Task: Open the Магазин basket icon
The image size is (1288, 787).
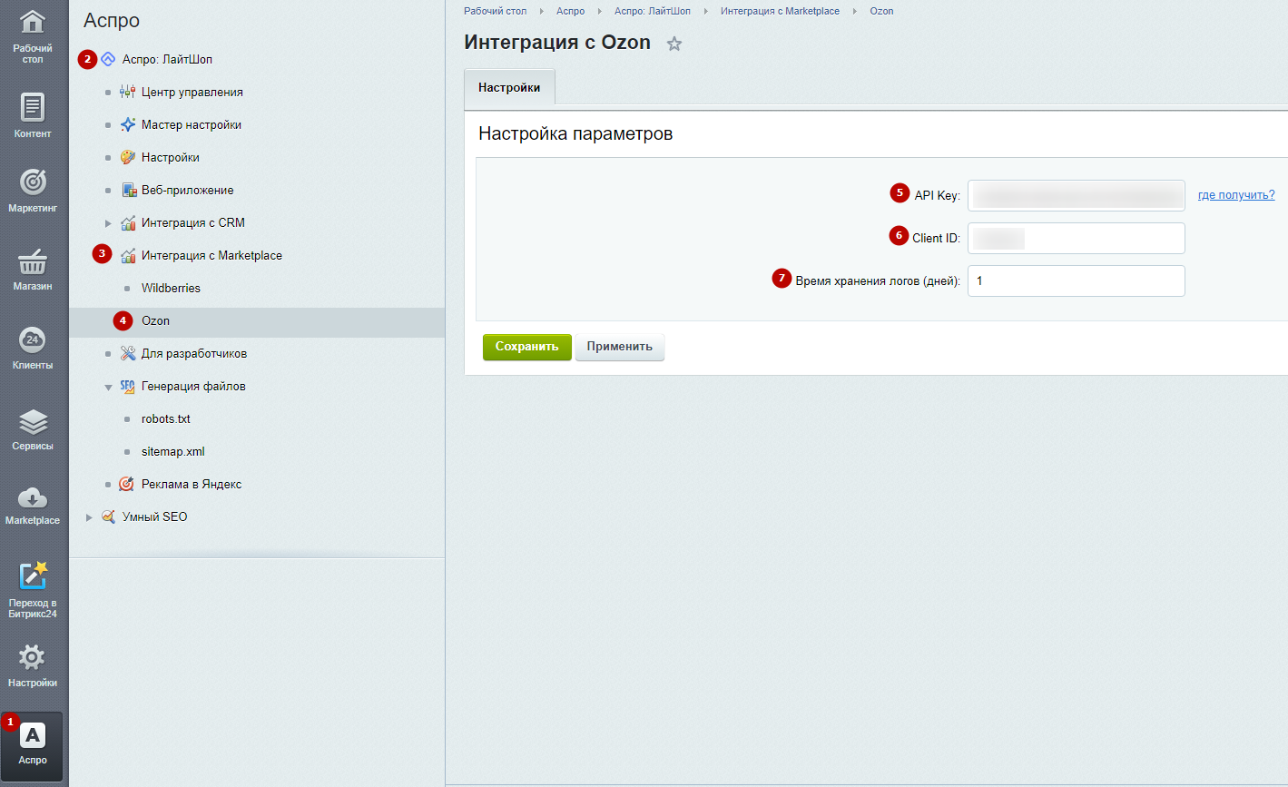Action: 33,261
